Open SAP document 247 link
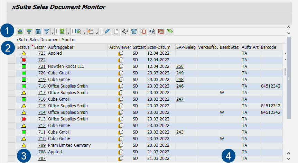Screen dimensions: 298x163 180,99
